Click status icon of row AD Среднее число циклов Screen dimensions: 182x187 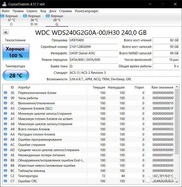pos(6,150)
